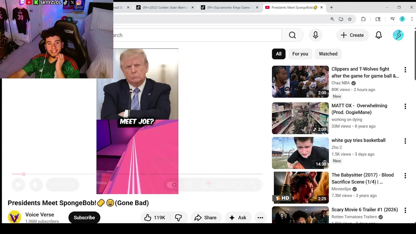Open Chrome profile avatar in toolbar
The height and width of the screenshot is (234, 416).
[x=402, y=19]
